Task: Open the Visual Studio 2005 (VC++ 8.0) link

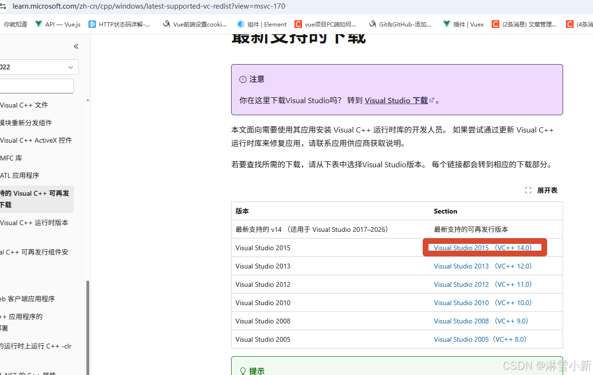Action: click(x=480, y=339)
